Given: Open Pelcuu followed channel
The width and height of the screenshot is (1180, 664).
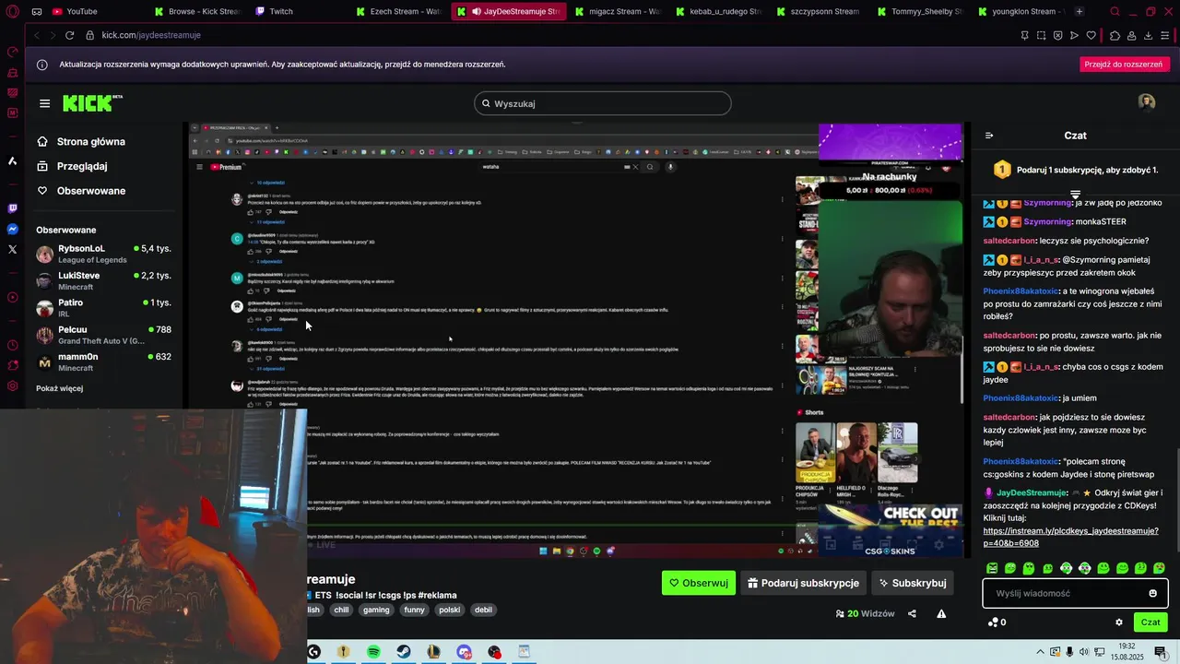Looking at the screenshot, I should [104, 335].
